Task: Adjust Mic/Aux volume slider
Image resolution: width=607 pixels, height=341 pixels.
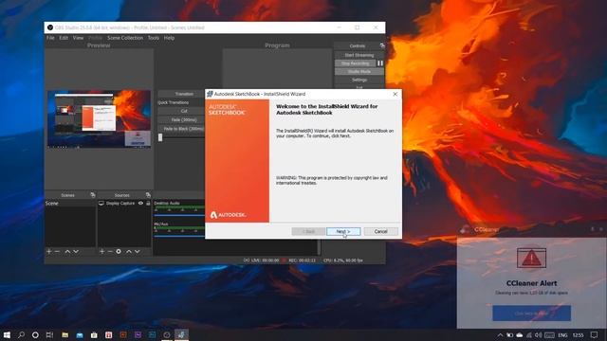Action: tap(179, 236)
